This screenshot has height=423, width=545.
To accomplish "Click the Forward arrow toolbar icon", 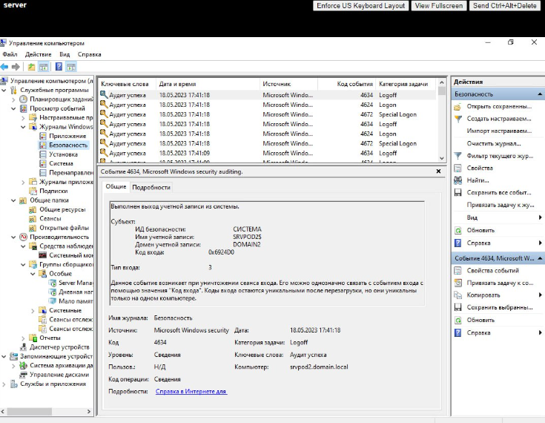I will coord(16,67).
